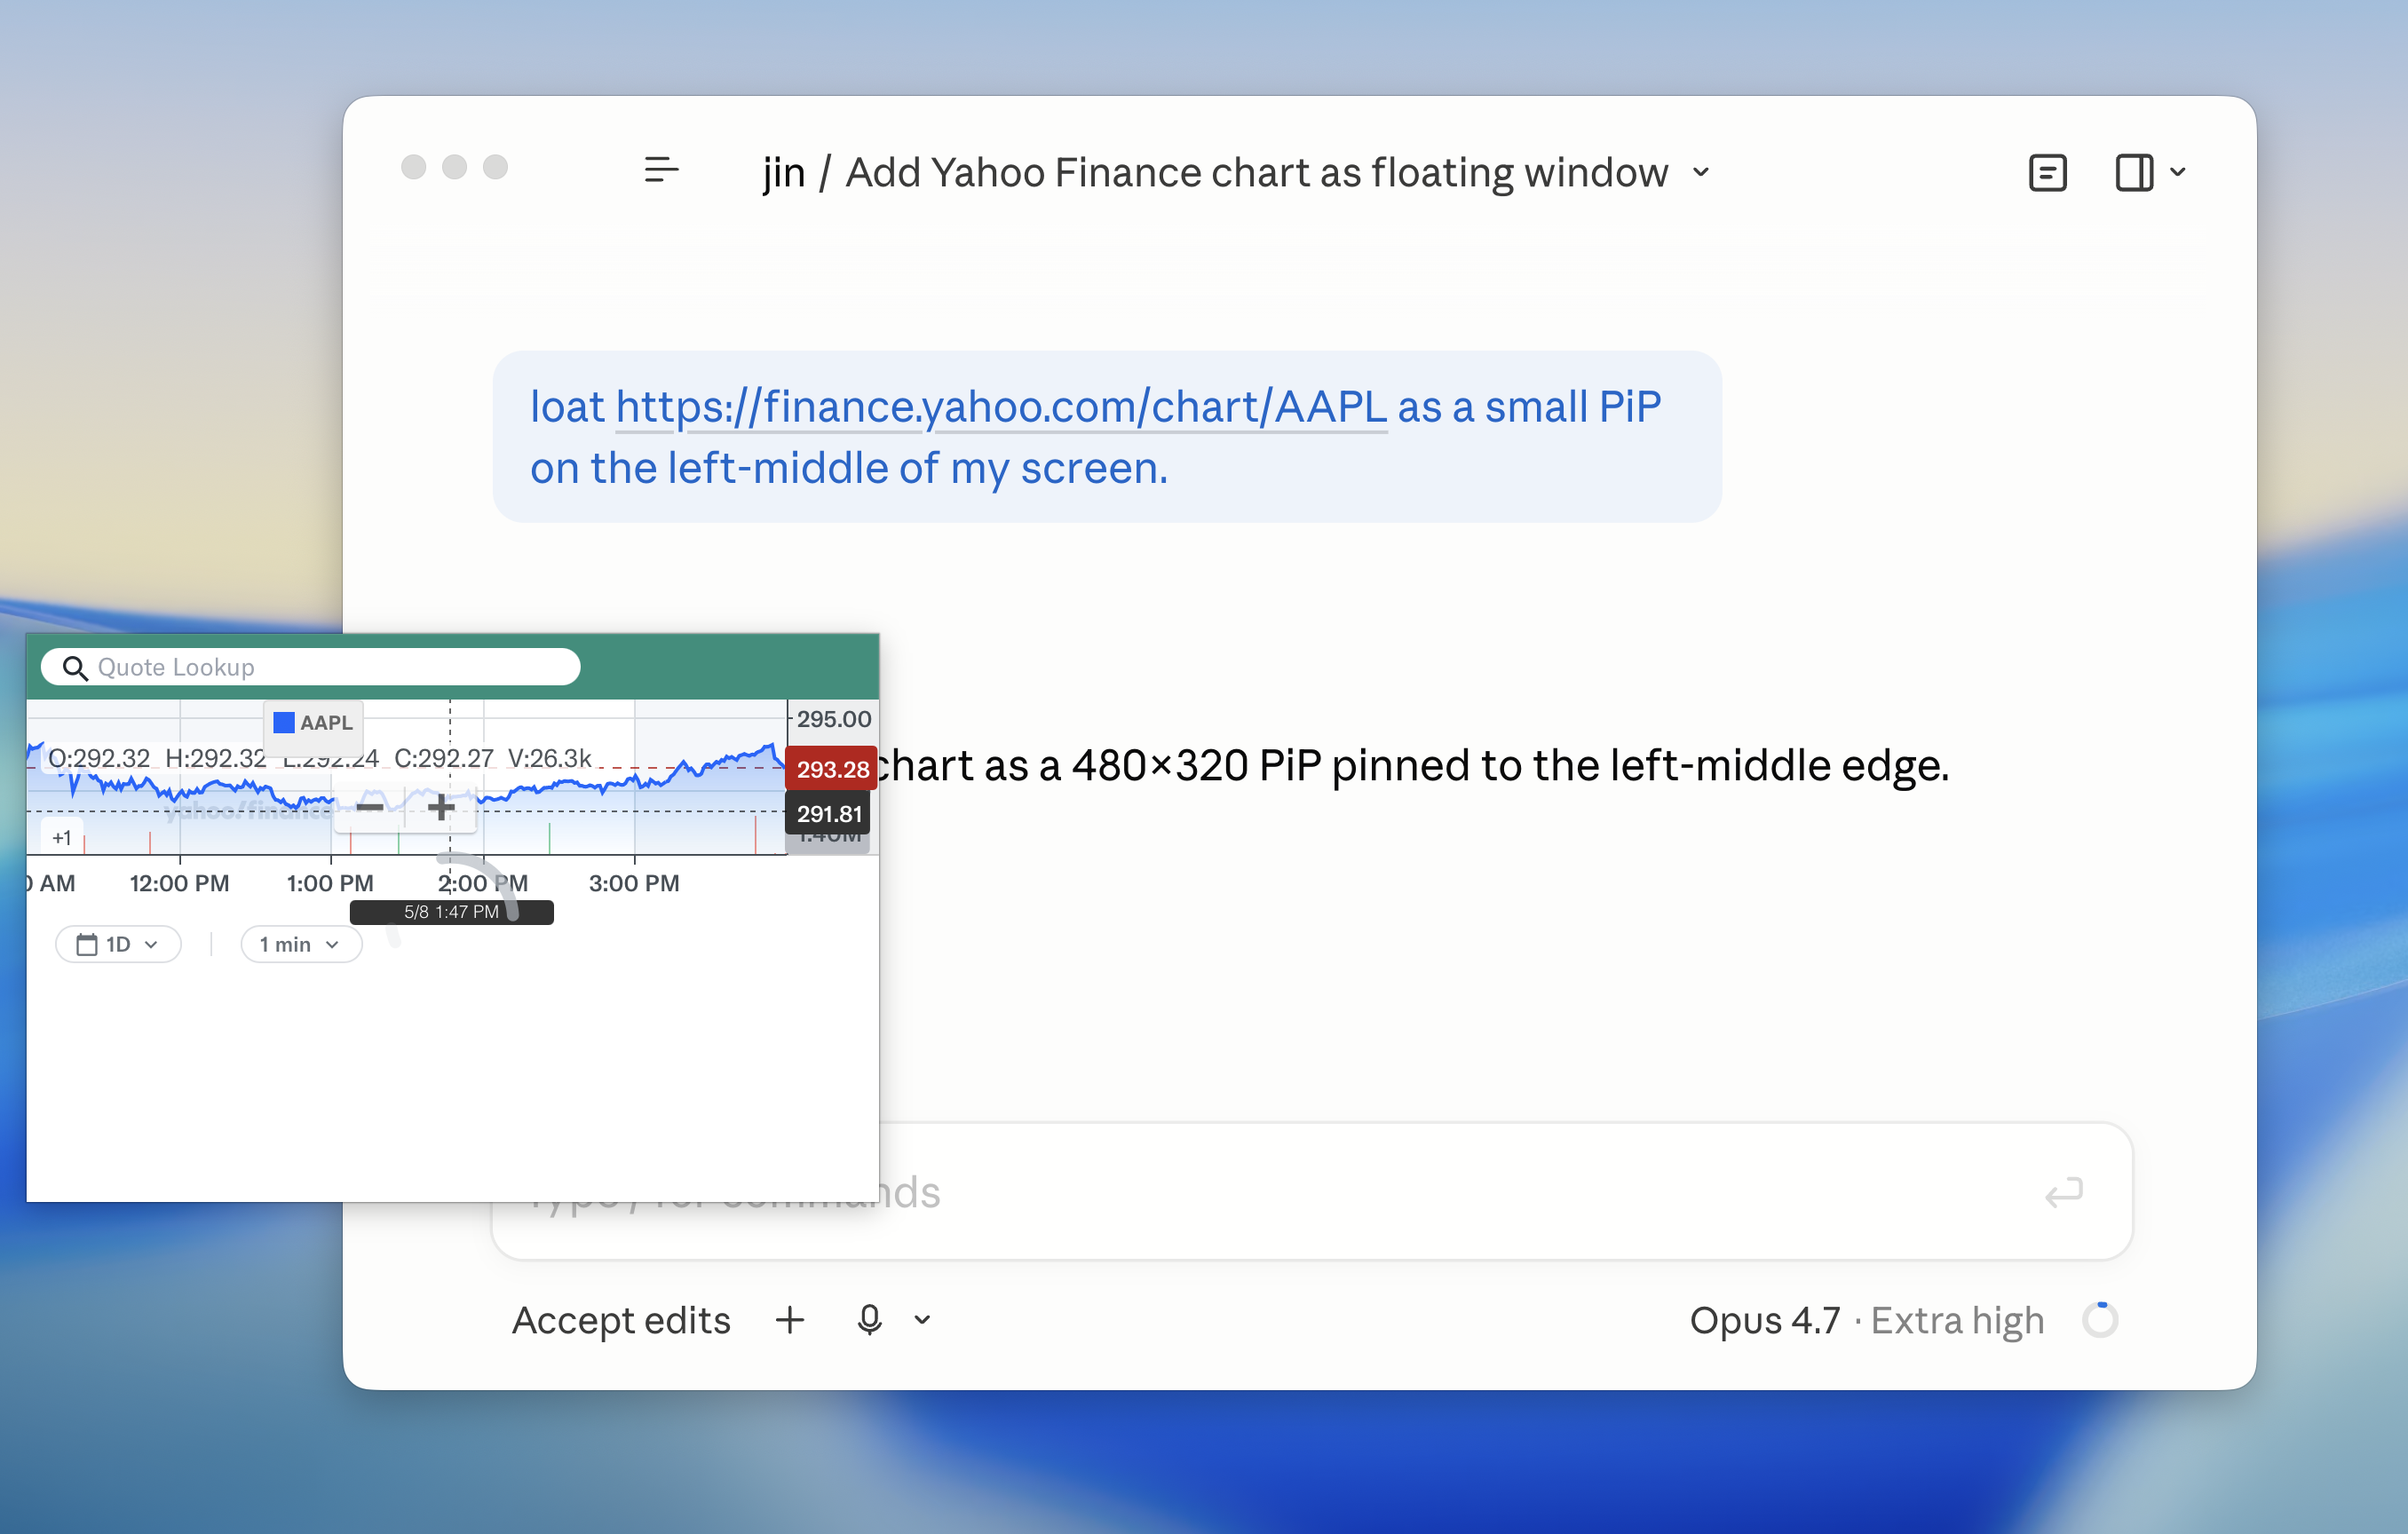This screenshot has height=1534, width=2408.
Task: Click the C:292.27 close price readout
Action: tap(444, 758)
